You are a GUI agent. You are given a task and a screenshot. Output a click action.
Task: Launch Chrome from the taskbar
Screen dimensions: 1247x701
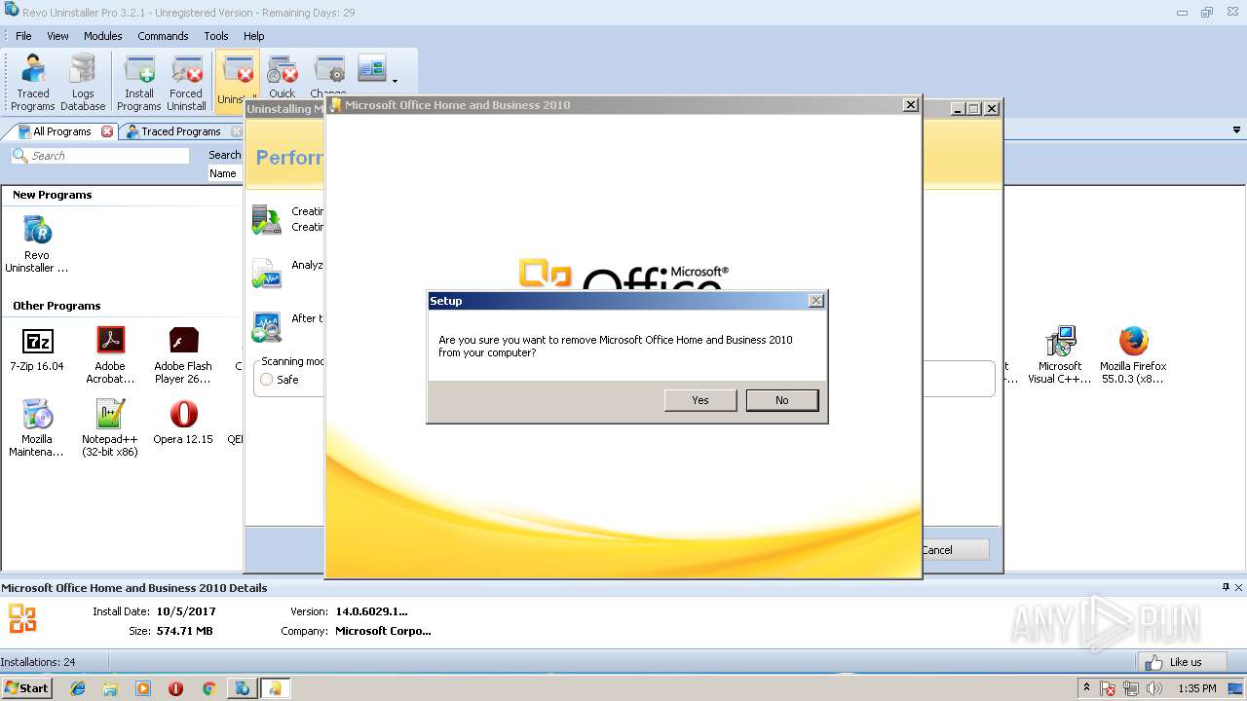point(208,688)
